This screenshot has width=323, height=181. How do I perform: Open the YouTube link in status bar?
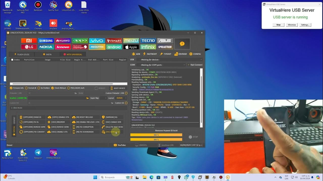click(120, 145)
